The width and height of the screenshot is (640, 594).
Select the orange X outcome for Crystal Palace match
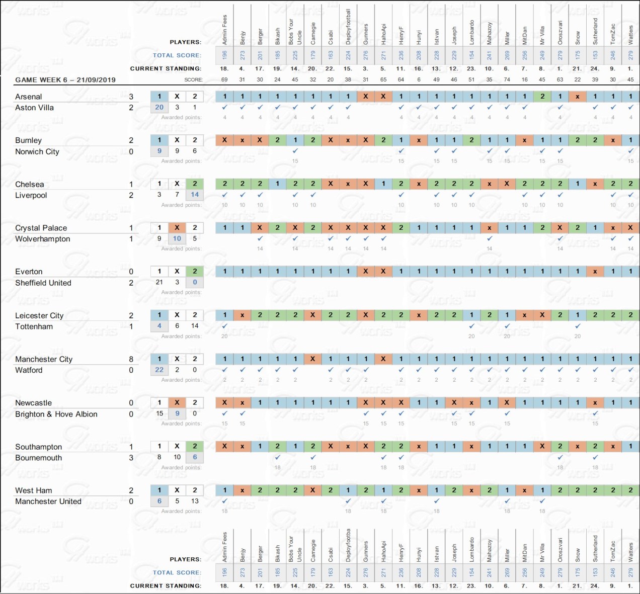[x=177, y=228]
